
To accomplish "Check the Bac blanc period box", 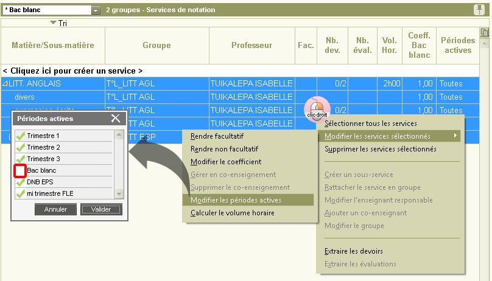I will (19, 171).
